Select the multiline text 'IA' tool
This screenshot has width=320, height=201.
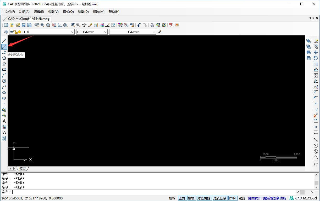tap(4, 133)
